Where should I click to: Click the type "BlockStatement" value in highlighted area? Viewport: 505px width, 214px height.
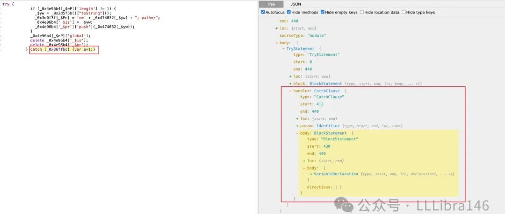(339, 139)
